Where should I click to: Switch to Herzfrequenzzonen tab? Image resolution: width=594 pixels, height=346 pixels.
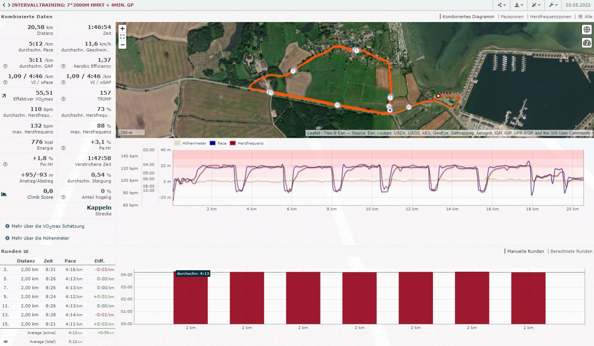pos(550,17)
